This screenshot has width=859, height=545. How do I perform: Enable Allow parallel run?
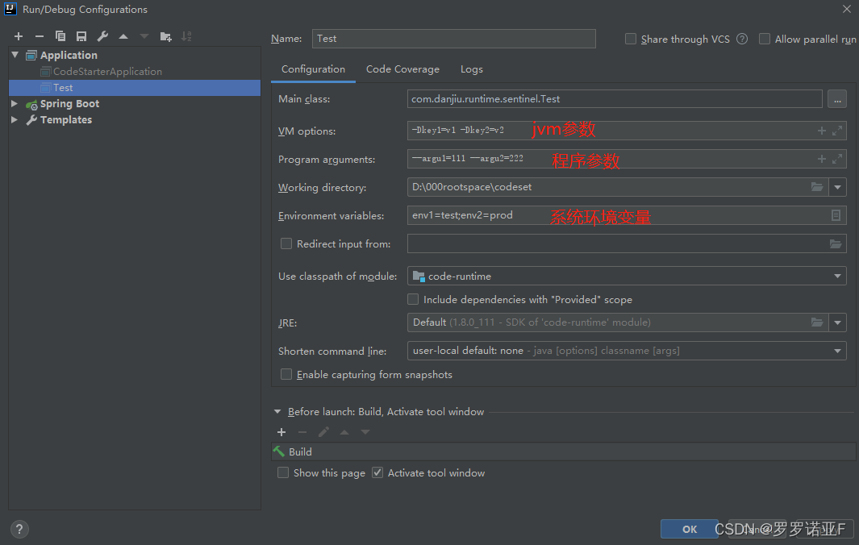click(764, 39)
